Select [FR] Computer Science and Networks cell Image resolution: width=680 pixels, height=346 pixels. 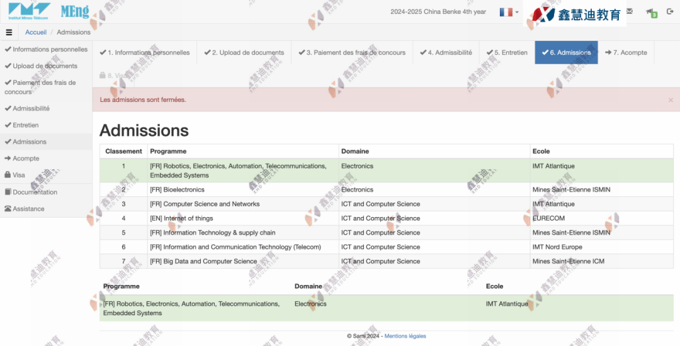point(243,204)
